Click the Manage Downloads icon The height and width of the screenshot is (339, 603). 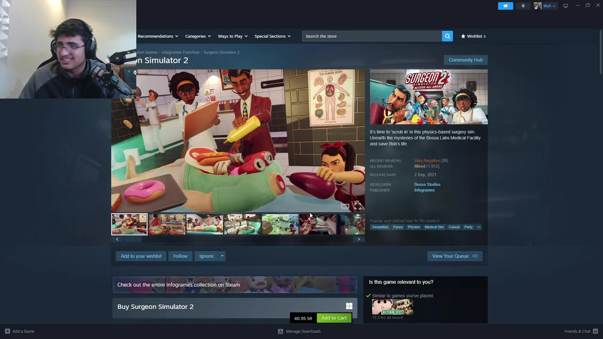280,331
